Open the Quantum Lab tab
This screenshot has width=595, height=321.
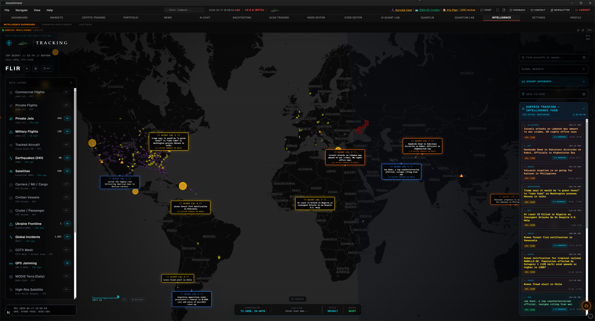click(x=464, y=17)
